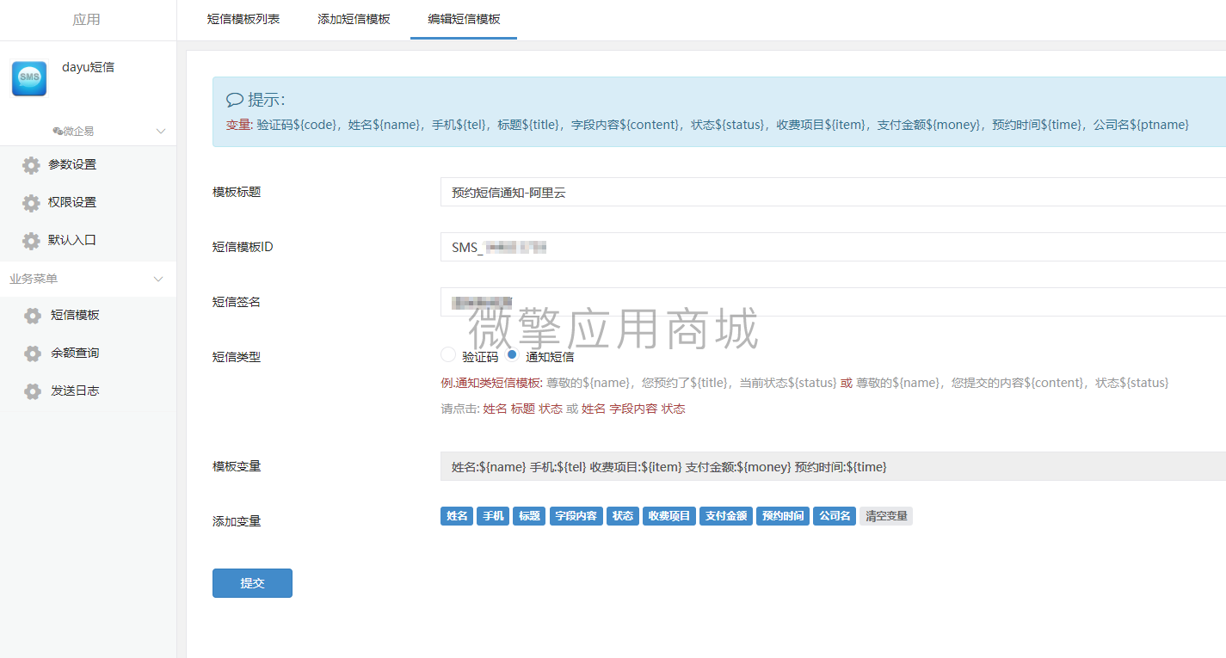Add the 收费项目 variable tag
This screenshot has width=1226, height=658.
[x=669, y=516]
